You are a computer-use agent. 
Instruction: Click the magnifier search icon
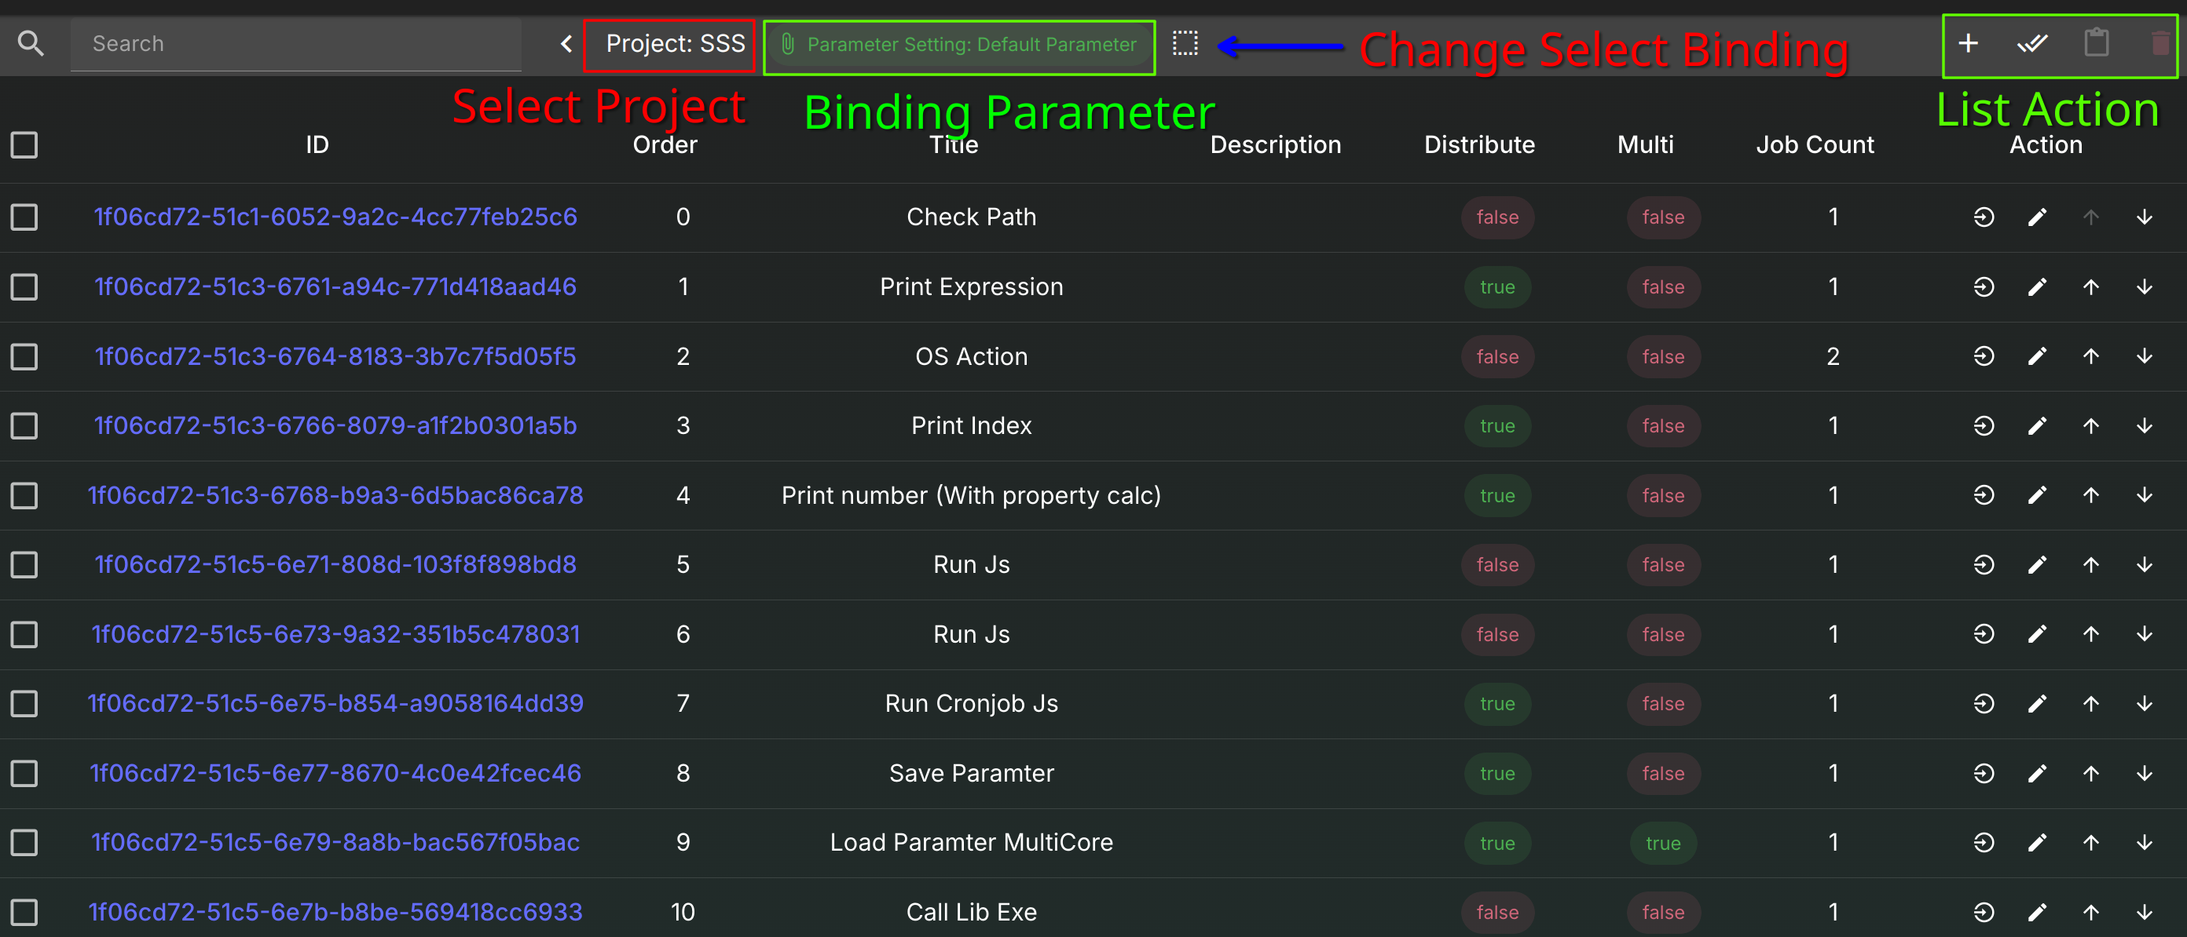point(31,43)
